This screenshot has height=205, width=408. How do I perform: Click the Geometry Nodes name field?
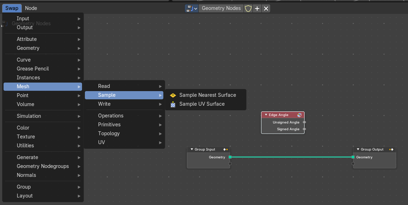click(221, 8)
